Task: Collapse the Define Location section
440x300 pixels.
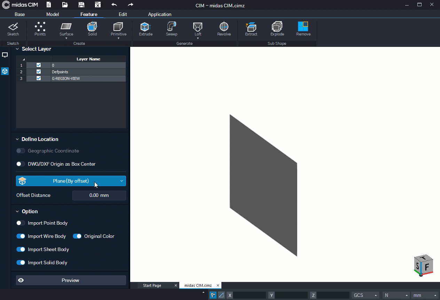Action: 17,139
